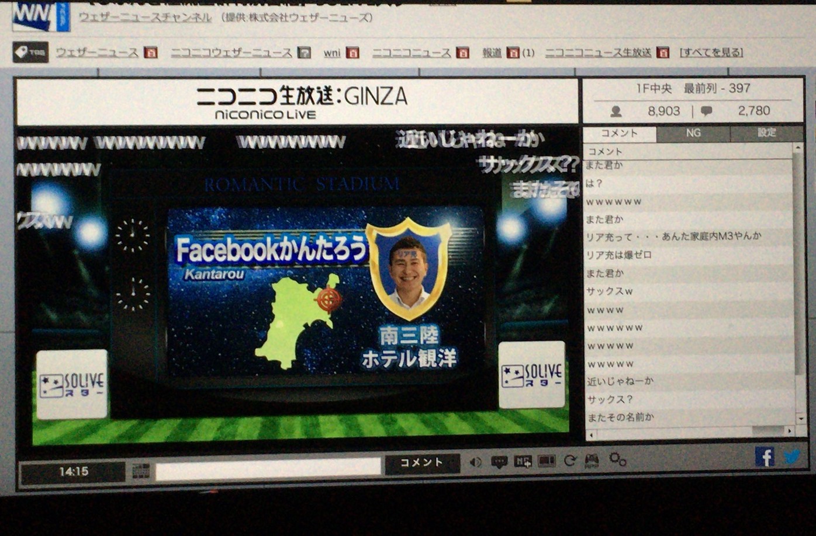Click the 14:15 elapsed time display
This screenshot has height=536, width=816.
[x=74, y=472]
